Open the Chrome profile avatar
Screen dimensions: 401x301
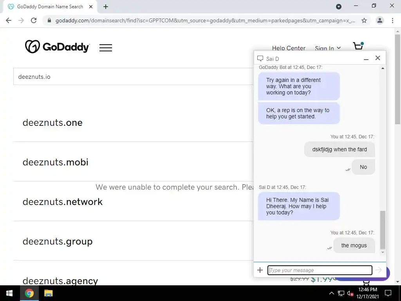pos(380,20)
